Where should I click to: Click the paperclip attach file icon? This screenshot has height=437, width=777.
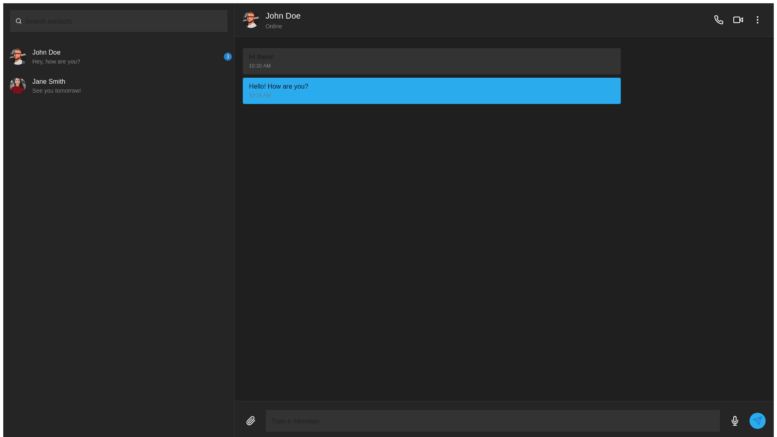click(x=251, y=421)
